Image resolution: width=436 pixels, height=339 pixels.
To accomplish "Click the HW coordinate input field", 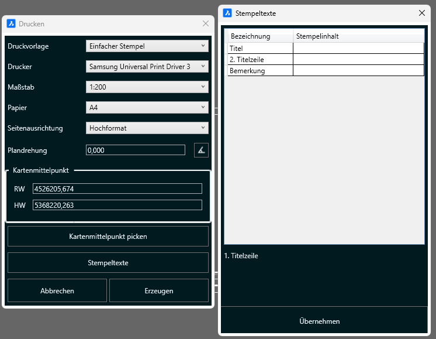I will [x=117, y=205].
